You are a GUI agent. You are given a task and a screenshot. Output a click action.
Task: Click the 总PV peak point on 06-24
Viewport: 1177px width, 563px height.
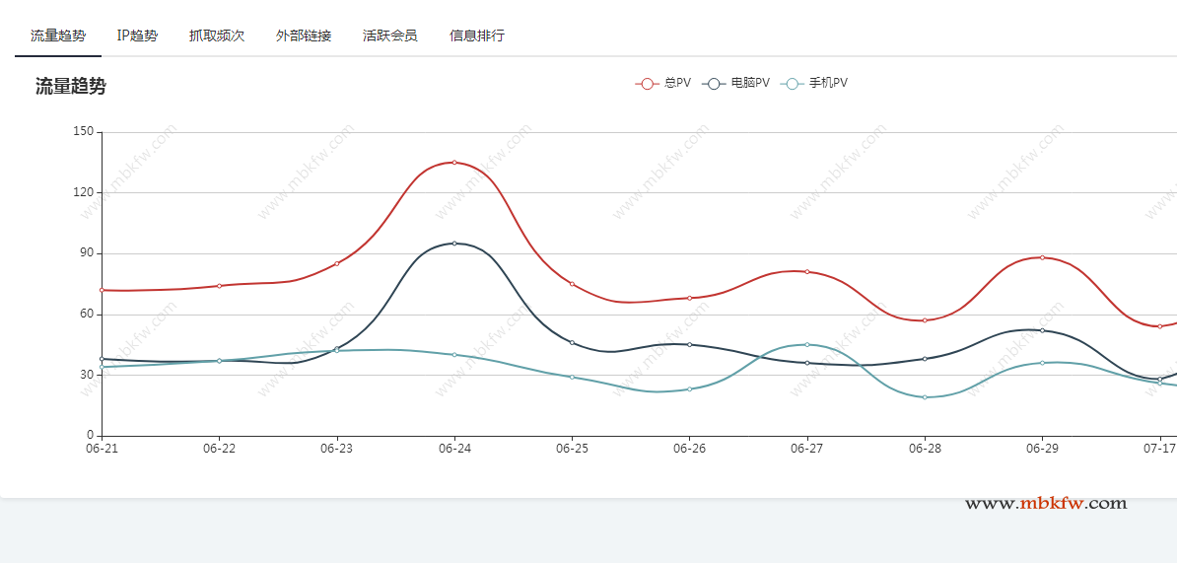coord(454,163)
